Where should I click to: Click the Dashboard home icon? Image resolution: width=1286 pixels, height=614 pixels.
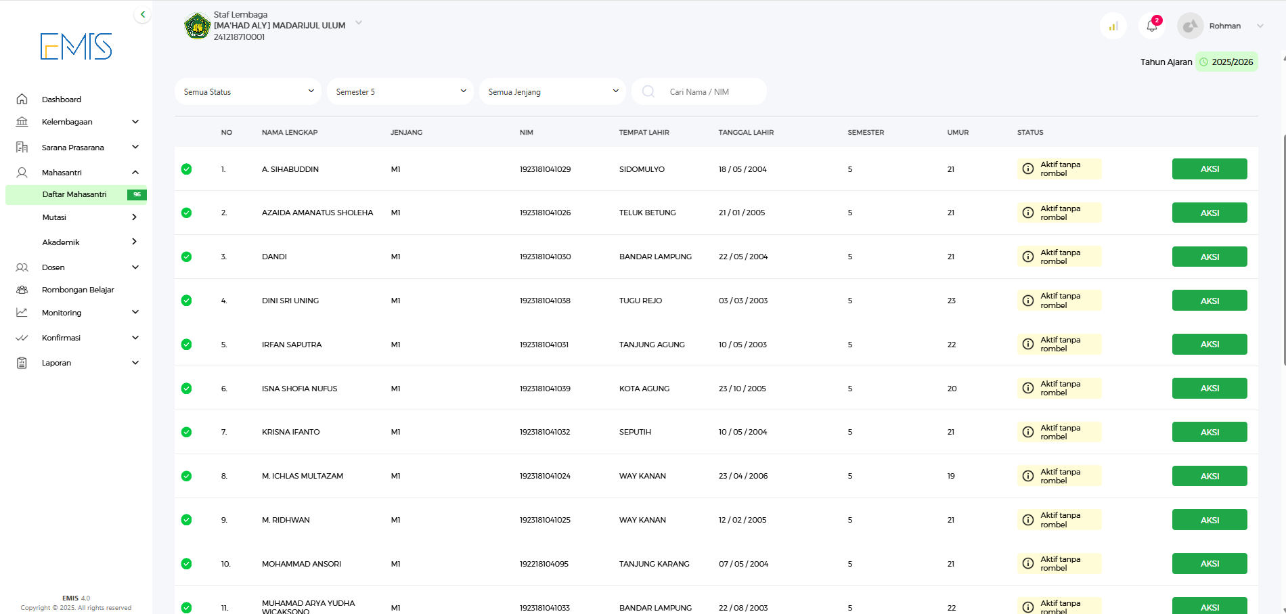(22, 100)
